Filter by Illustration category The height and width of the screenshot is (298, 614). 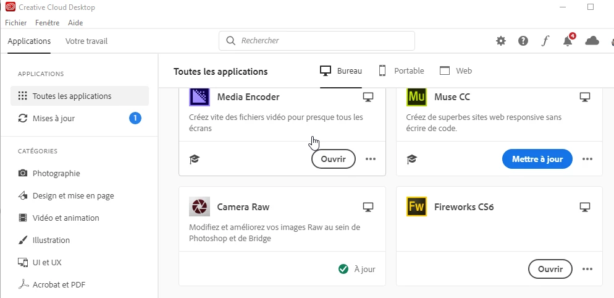(x=44, y=241)
